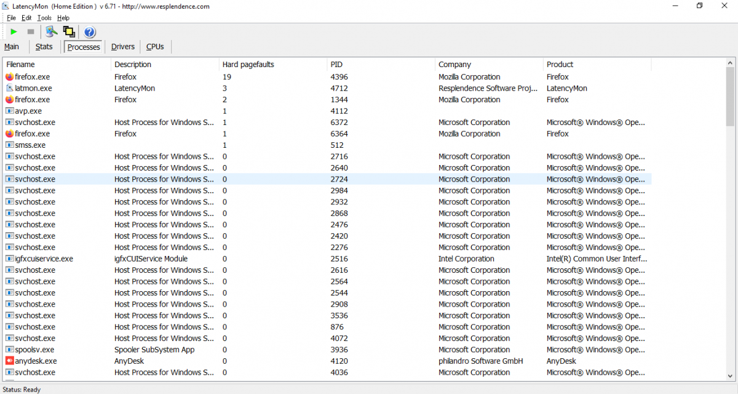Select the latmon.exe filename
Image resolution: width=738 pixels, height=394 pixels.
(33, 88)
